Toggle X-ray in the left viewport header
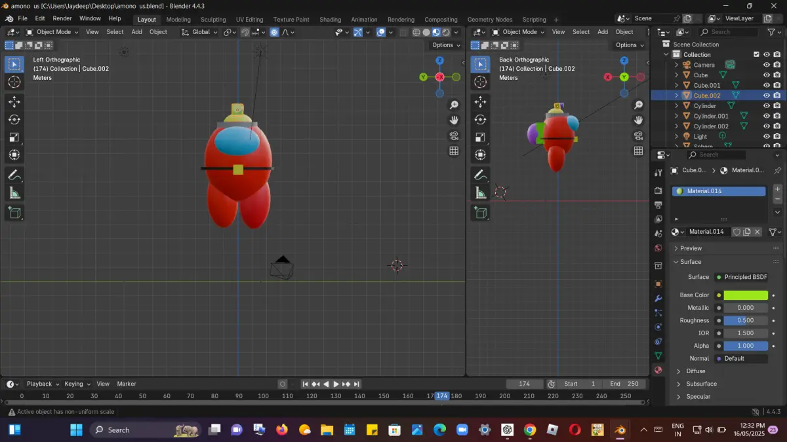This screenshot has width=787, height=442. (404, 32)
